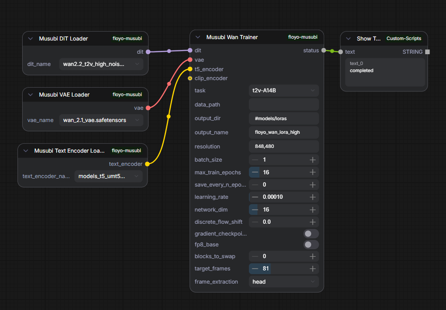Click the plus icon for target_frames
The image size is (446, 310).
(x=312, y=269)
